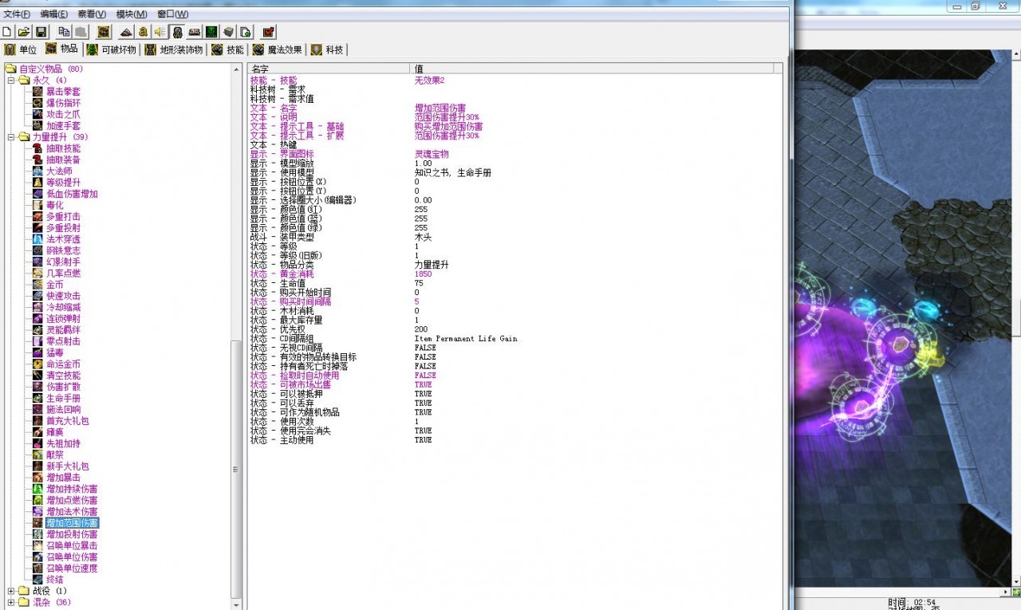The height and width of the screenshot is (610, 1021).
Task: Select the 爆伤指环 item in tree
Action: point(63,103)
